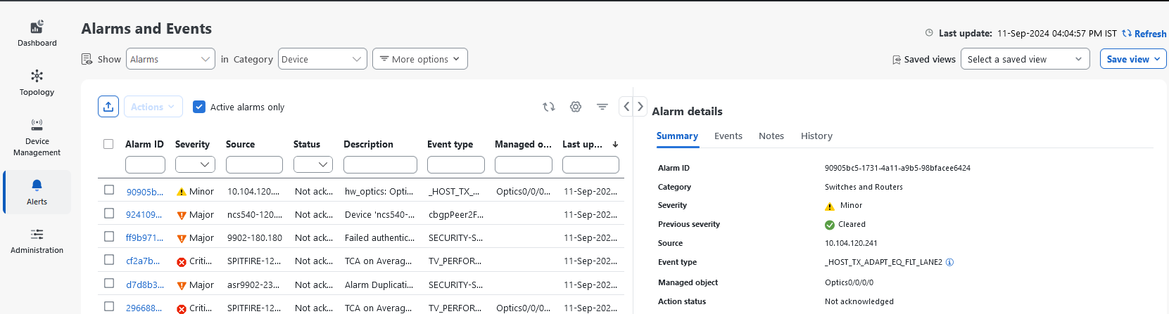This screenshot has height=314, width=1169.
Task: Collapse panel with left chevron
Action: point(626,107)
